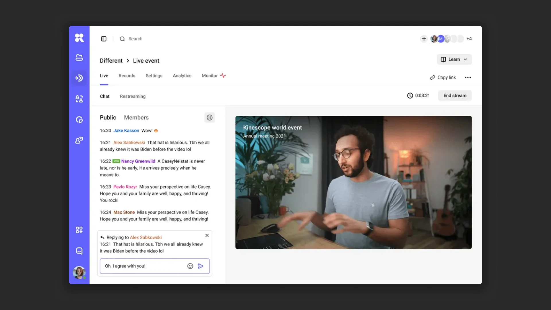Click the plus add member icon
This screenshot has height=310, width=551.
[424, 39]
